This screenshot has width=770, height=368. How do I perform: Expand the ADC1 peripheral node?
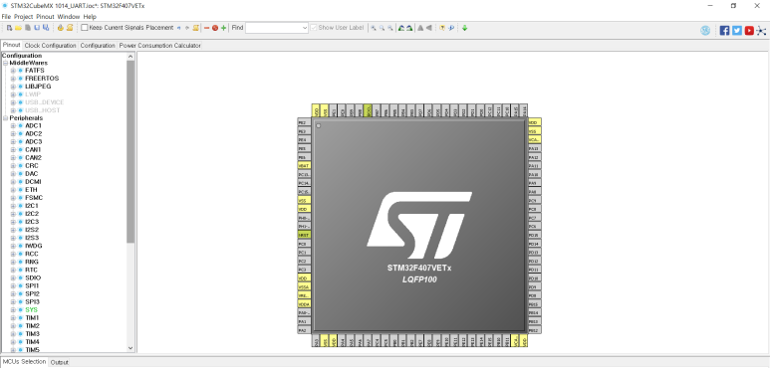click(13, 126)
